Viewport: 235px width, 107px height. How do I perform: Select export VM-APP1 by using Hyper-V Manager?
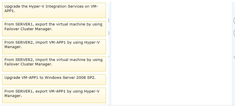click(x=54, y=95)
